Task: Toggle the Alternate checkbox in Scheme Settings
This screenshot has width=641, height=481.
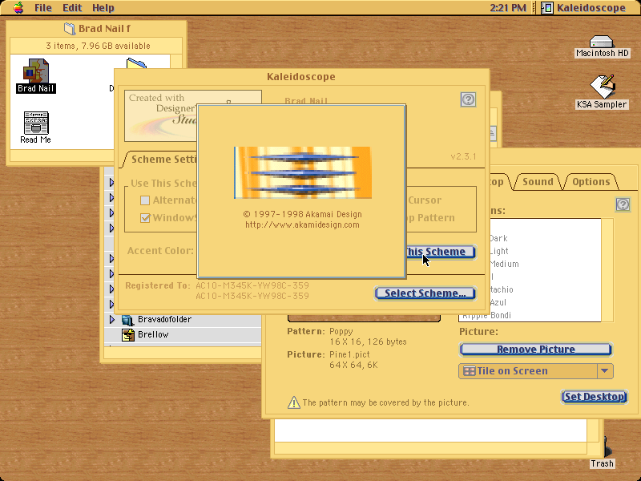Action: point(145,200)
